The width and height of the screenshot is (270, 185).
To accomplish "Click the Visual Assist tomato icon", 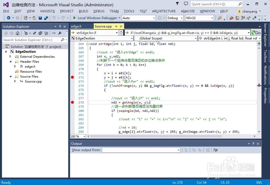I will [x=232, y=18].
